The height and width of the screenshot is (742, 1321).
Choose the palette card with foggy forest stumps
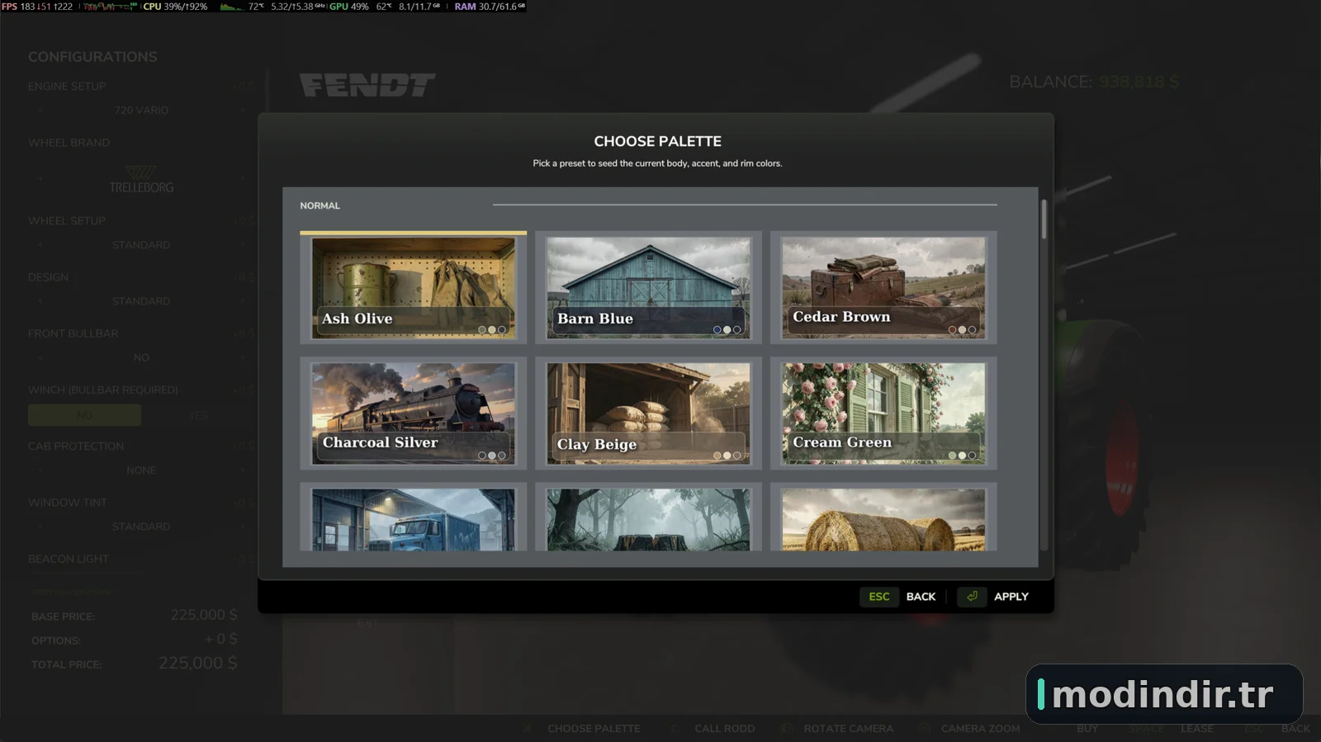648,518
